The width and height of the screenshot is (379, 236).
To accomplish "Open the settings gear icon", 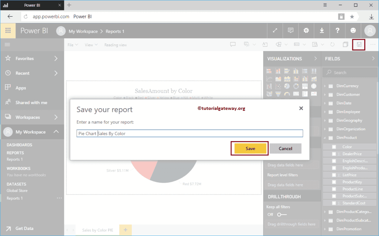I will pos(306,30).
